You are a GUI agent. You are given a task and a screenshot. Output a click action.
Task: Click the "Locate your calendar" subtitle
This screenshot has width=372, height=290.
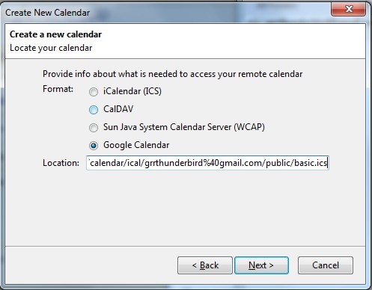(51, 48)
